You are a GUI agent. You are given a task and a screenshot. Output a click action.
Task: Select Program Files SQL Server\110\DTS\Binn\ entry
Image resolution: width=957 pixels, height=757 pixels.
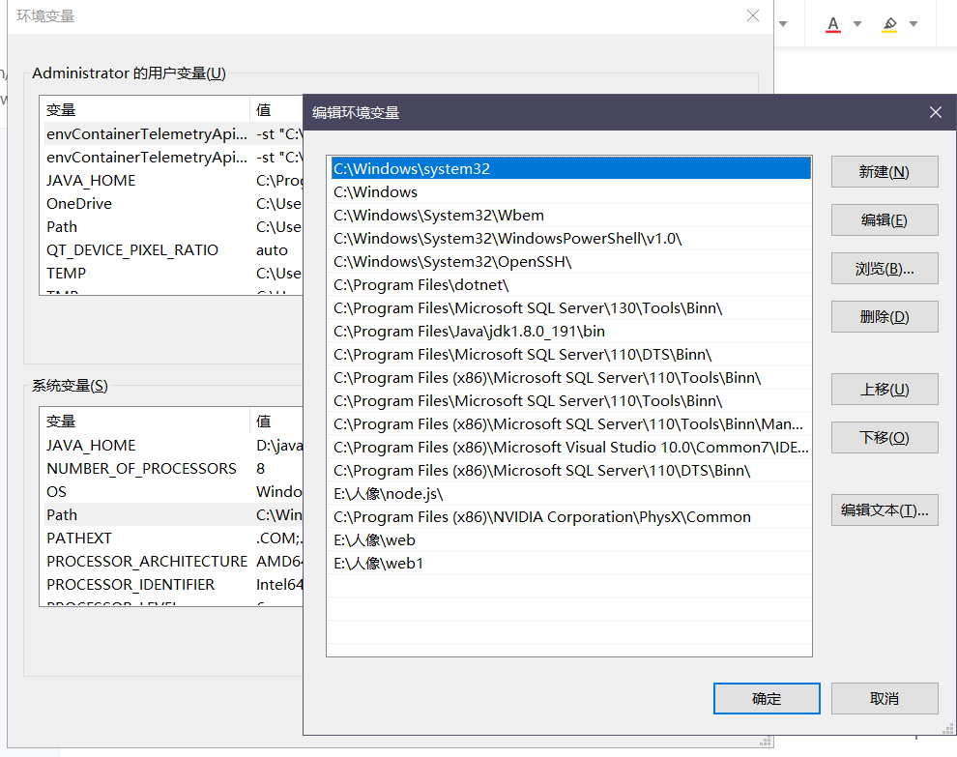[570, 354]
